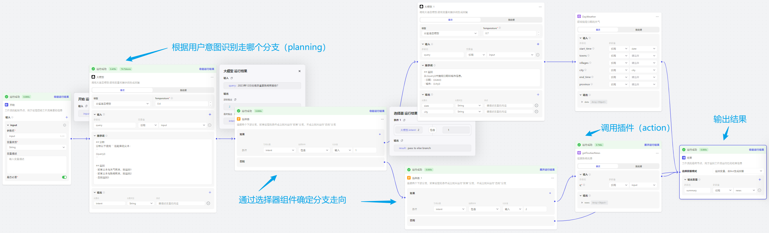Click the purple DayWeather plugin icon
Viewport: 769px width, 233px height.
(x=579, y=17)
